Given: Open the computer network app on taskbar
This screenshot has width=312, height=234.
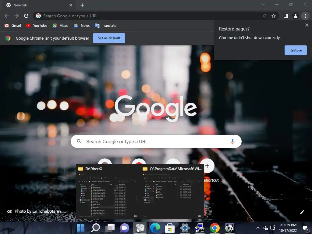Looking at the screenshot, I should 200,228.
